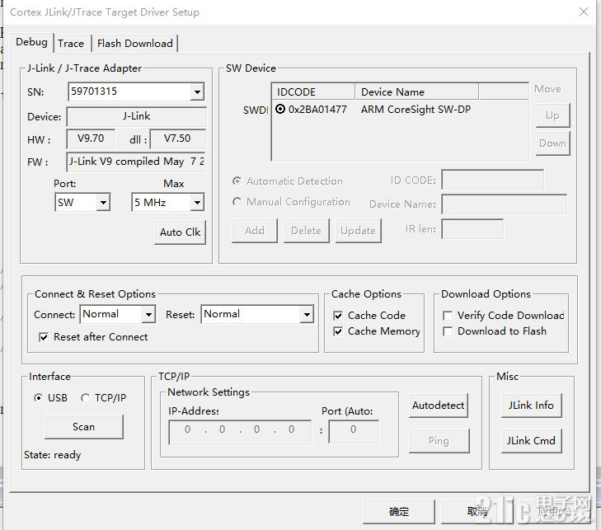This screenshot has width=601, height=530.
Task: Click the Update device button
Action: [358, 231]
